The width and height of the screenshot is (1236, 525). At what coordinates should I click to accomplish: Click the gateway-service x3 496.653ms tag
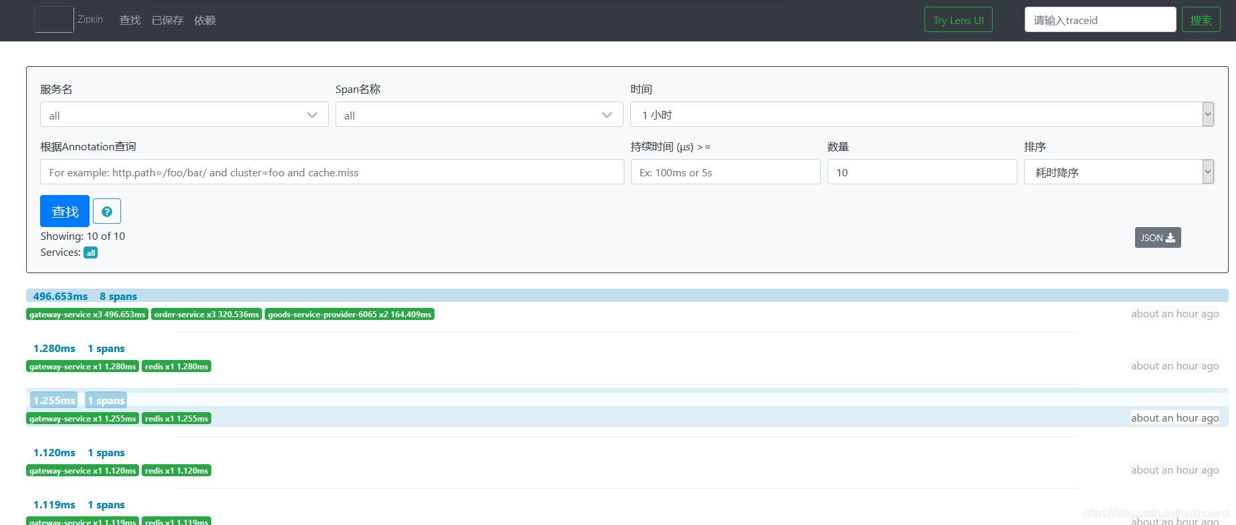coord(88,315)
